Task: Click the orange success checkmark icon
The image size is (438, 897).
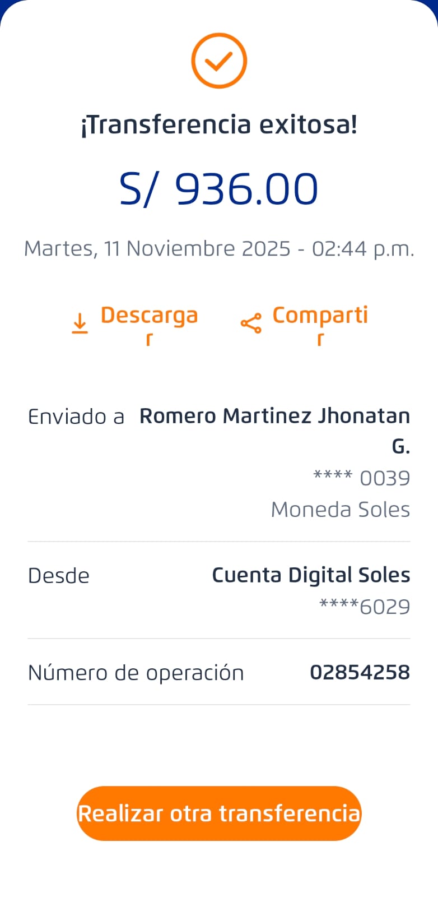Action: (219, 61)
